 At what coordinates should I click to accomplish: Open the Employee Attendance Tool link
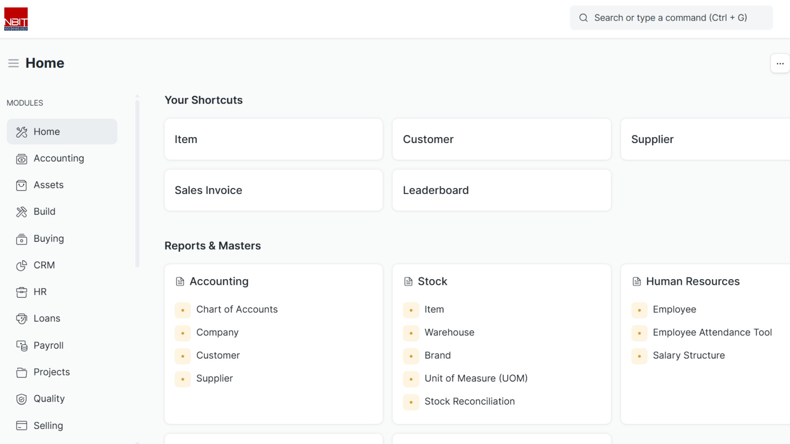click(712, 332)
